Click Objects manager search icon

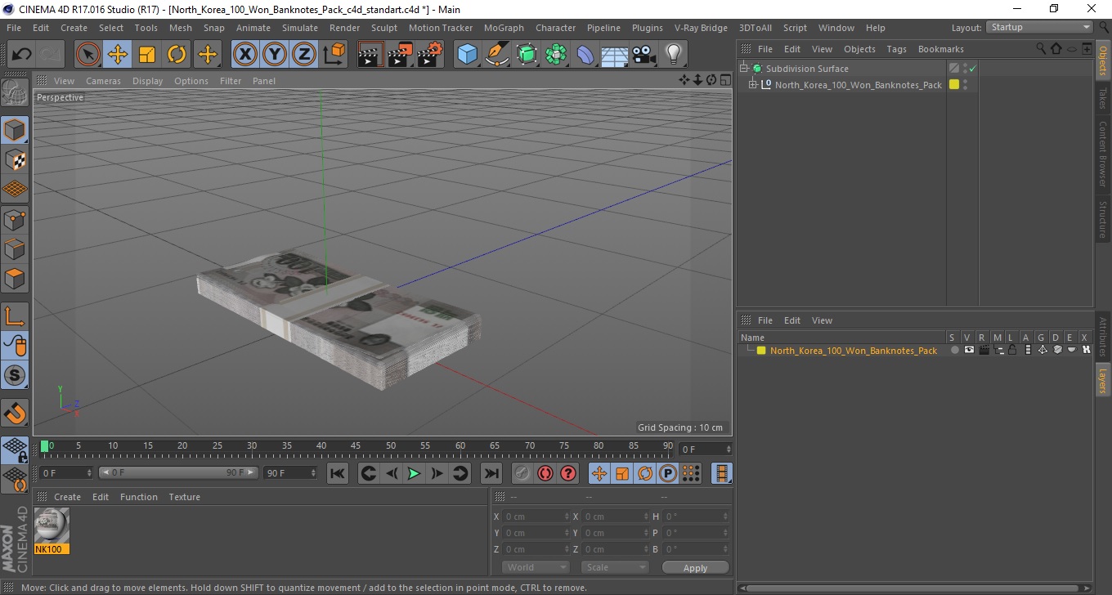(x=1041, y=49)
